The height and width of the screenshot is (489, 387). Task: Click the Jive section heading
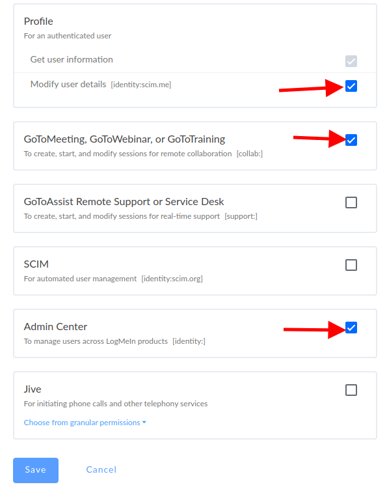33,389
